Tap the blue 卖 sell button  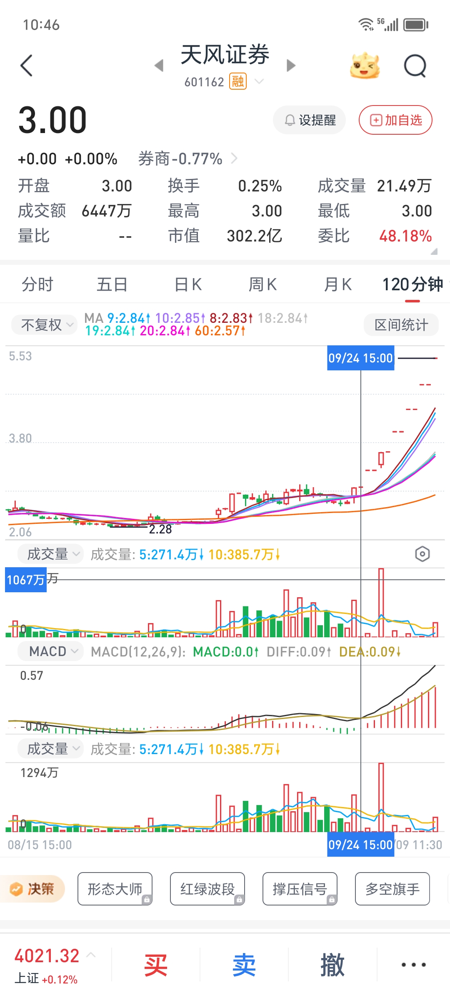244,965
